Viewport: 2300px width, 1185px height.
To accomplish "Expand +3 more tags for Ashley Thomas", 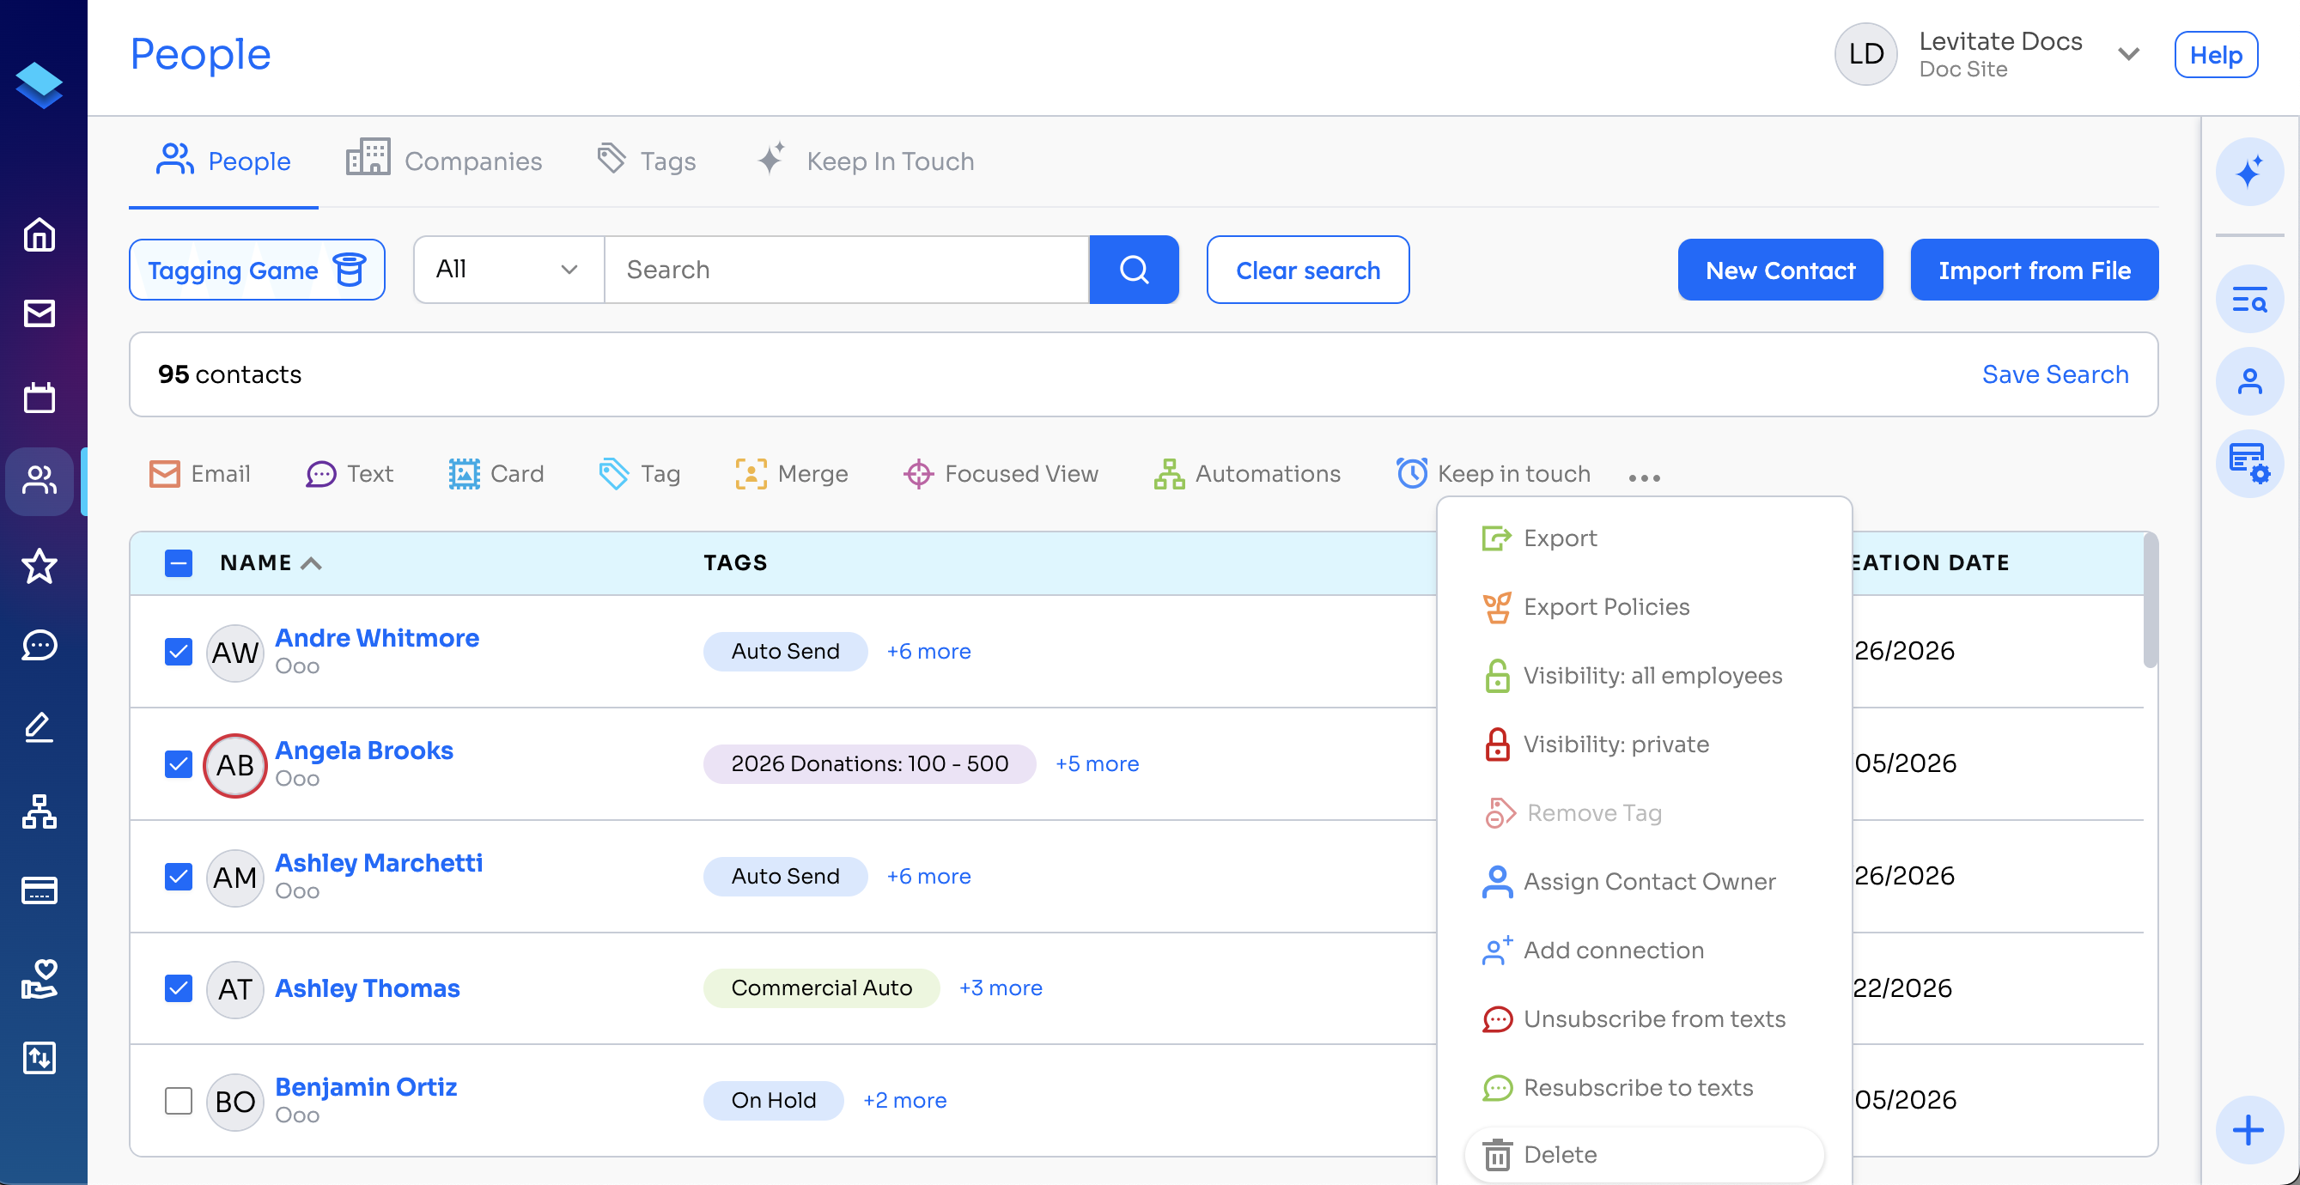I will click(x=1001, y=988).
